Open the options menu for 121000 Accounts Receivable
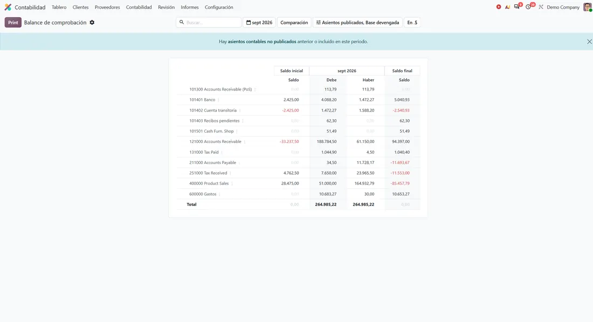Image resolution: width=593 pixels, height=322 pixels. tap(244, 142)
